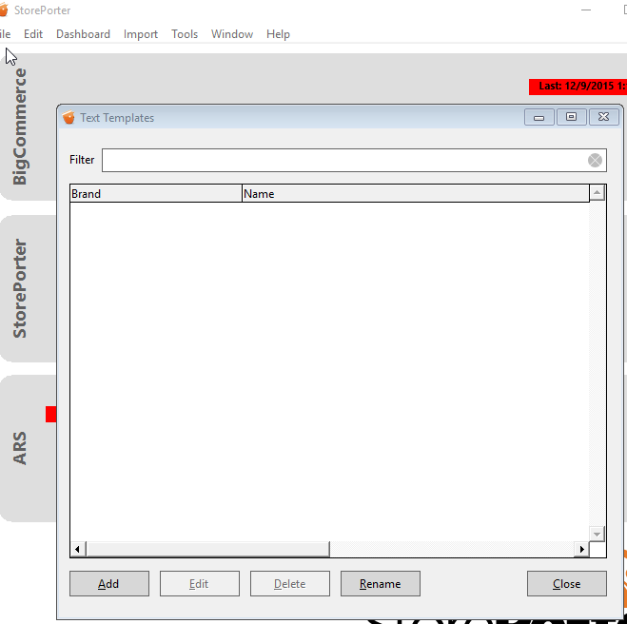Minimize the Text Templates dialog

tap(539, 118)
